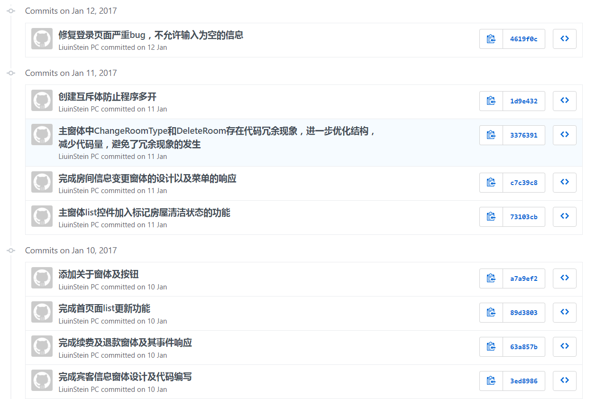Open the commit titled 创建互斥体防止程序多开
Image resolution: width=605 pixels, height=399 pixels.
click(107, 97)
